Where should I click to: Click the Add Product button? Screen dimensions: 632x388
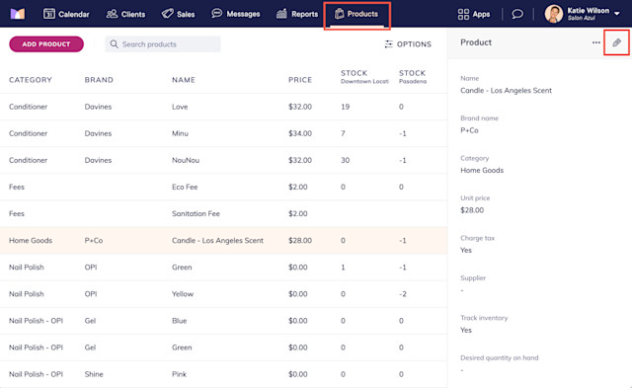point(46,44)
